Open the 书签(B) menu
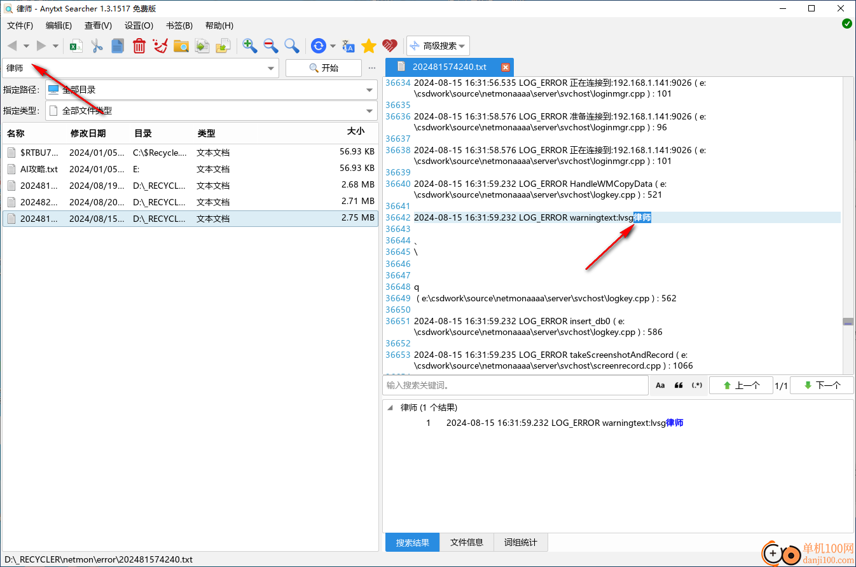Viewport: 856px width, 567px height. tap(179, 25)
